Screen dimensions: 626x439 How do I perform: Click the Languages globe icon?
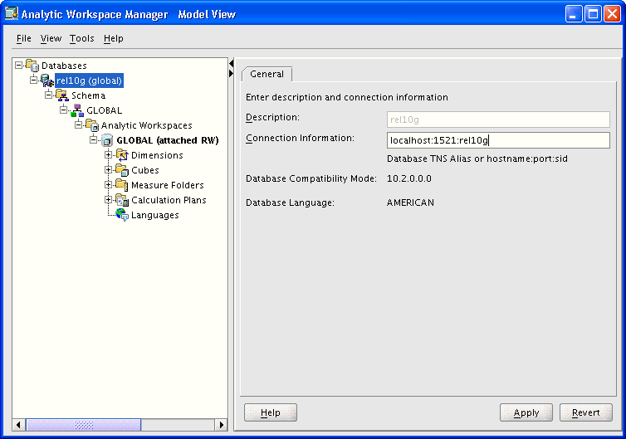122,215
